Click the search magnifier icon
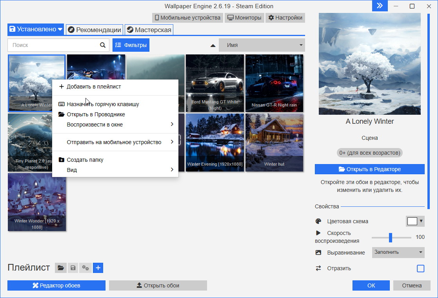438x298 pixels. pos(103,45)
